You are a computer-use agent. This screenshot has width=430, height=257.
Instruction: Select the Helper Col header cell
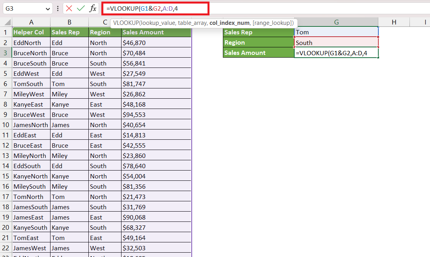pyautogui.click(x=31, y=32)
